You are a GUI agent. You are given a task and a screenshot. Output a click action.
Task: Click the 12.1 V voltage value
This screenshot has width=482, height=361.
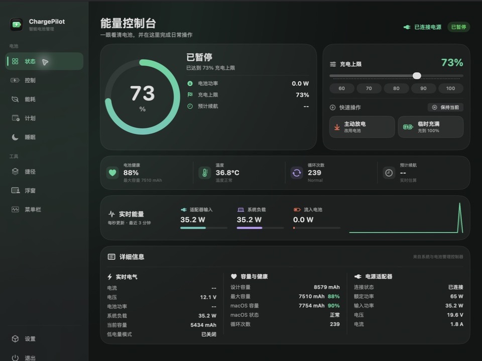point(208,297)
